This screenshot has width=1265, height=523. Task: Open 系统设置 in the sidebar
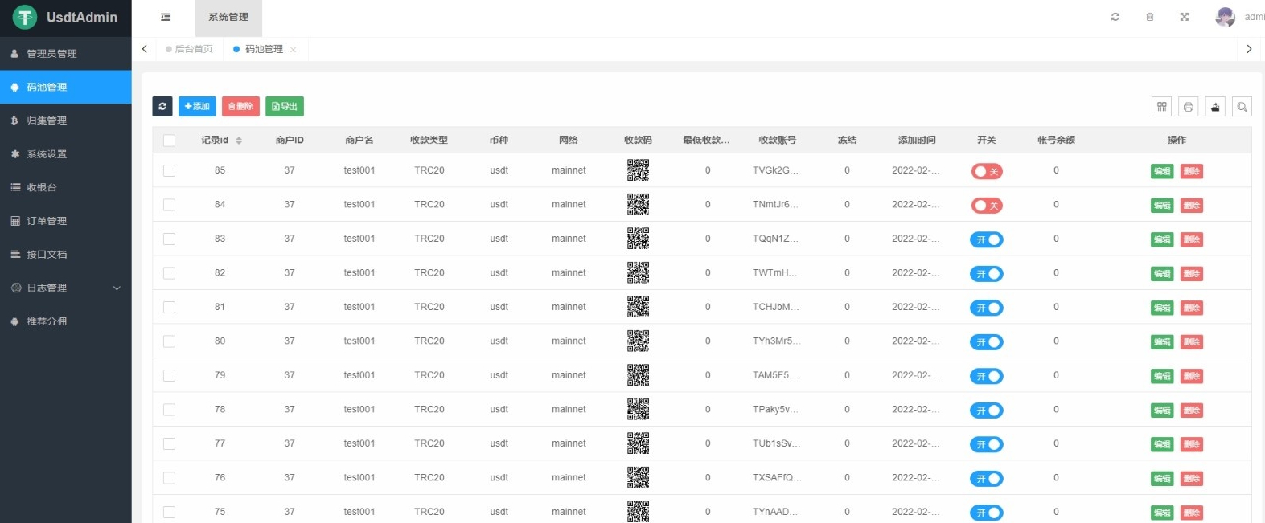pos(66,154)
